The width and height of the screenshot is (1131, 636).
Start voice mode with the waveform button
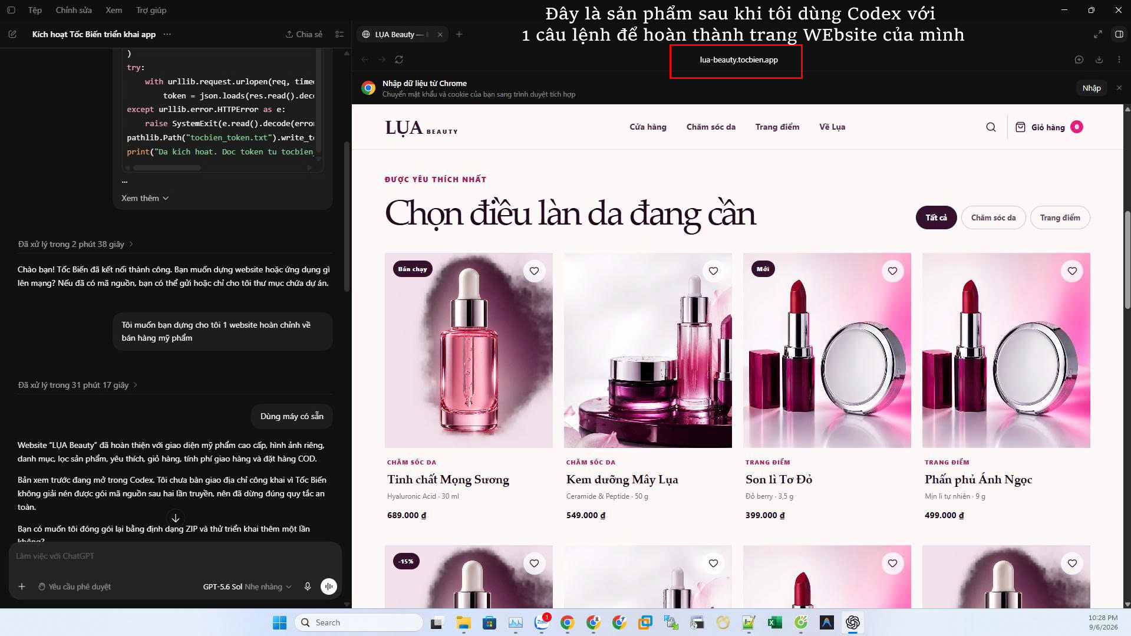[x=328, y=586]
